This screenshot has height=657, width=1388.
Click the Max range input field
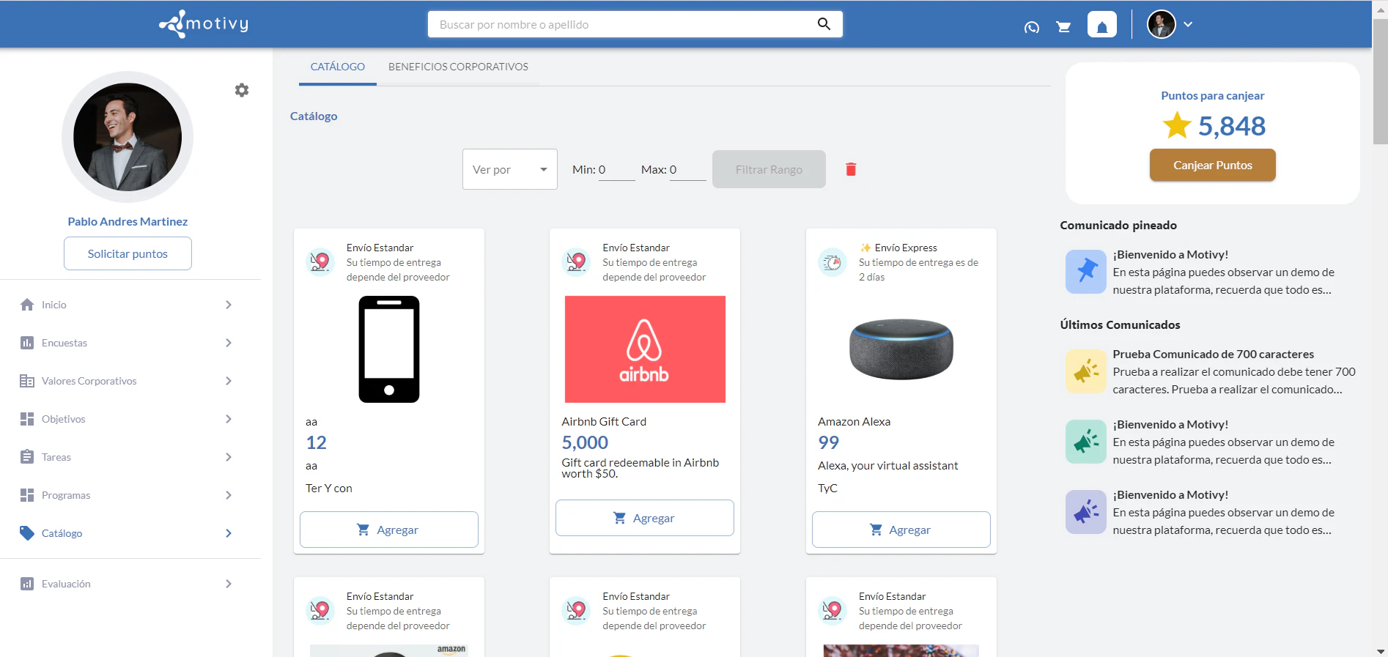coord(687,170)
